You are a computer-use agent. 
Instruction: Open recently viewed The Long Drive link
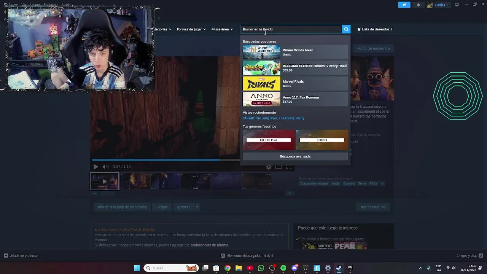coord(266,118)
